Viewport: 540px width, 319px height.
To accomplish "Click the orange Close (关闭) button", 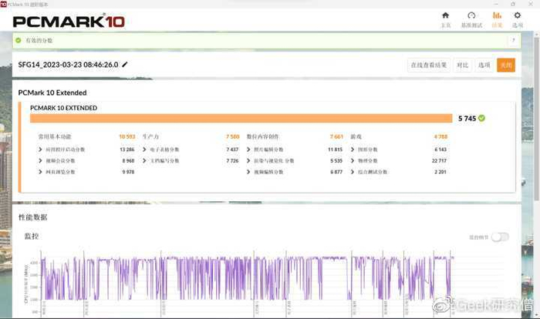I will coord(506,65).
